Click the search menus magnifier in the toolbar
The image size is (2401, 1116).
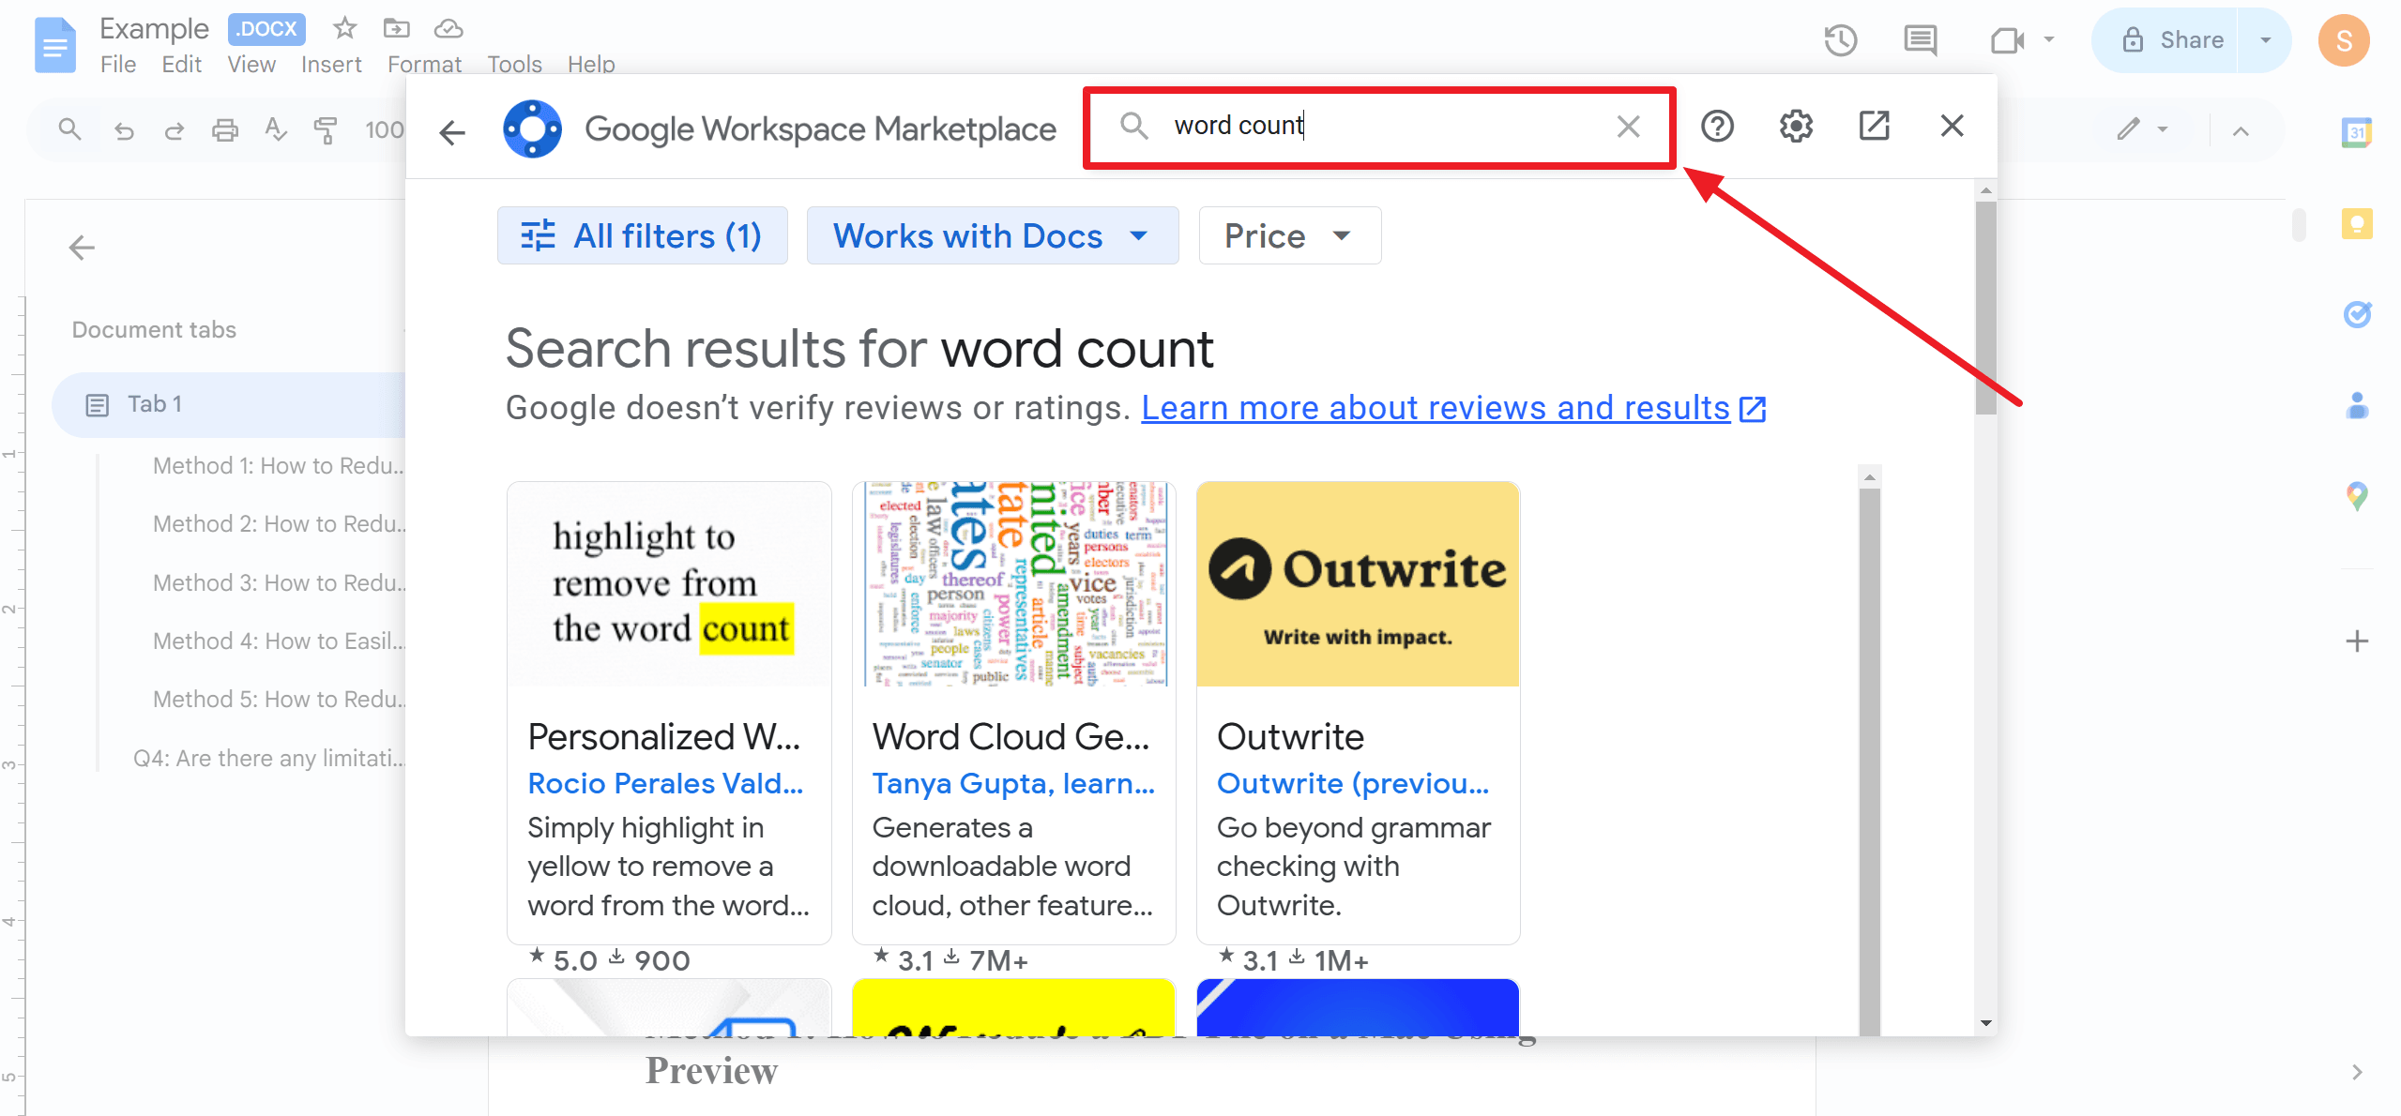click(69, 129)
